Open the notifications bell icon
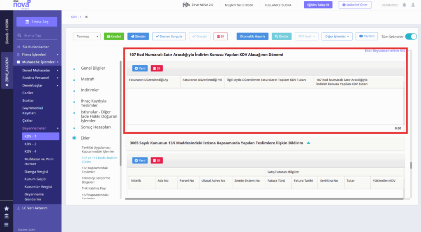 click(x=404, y=5)
